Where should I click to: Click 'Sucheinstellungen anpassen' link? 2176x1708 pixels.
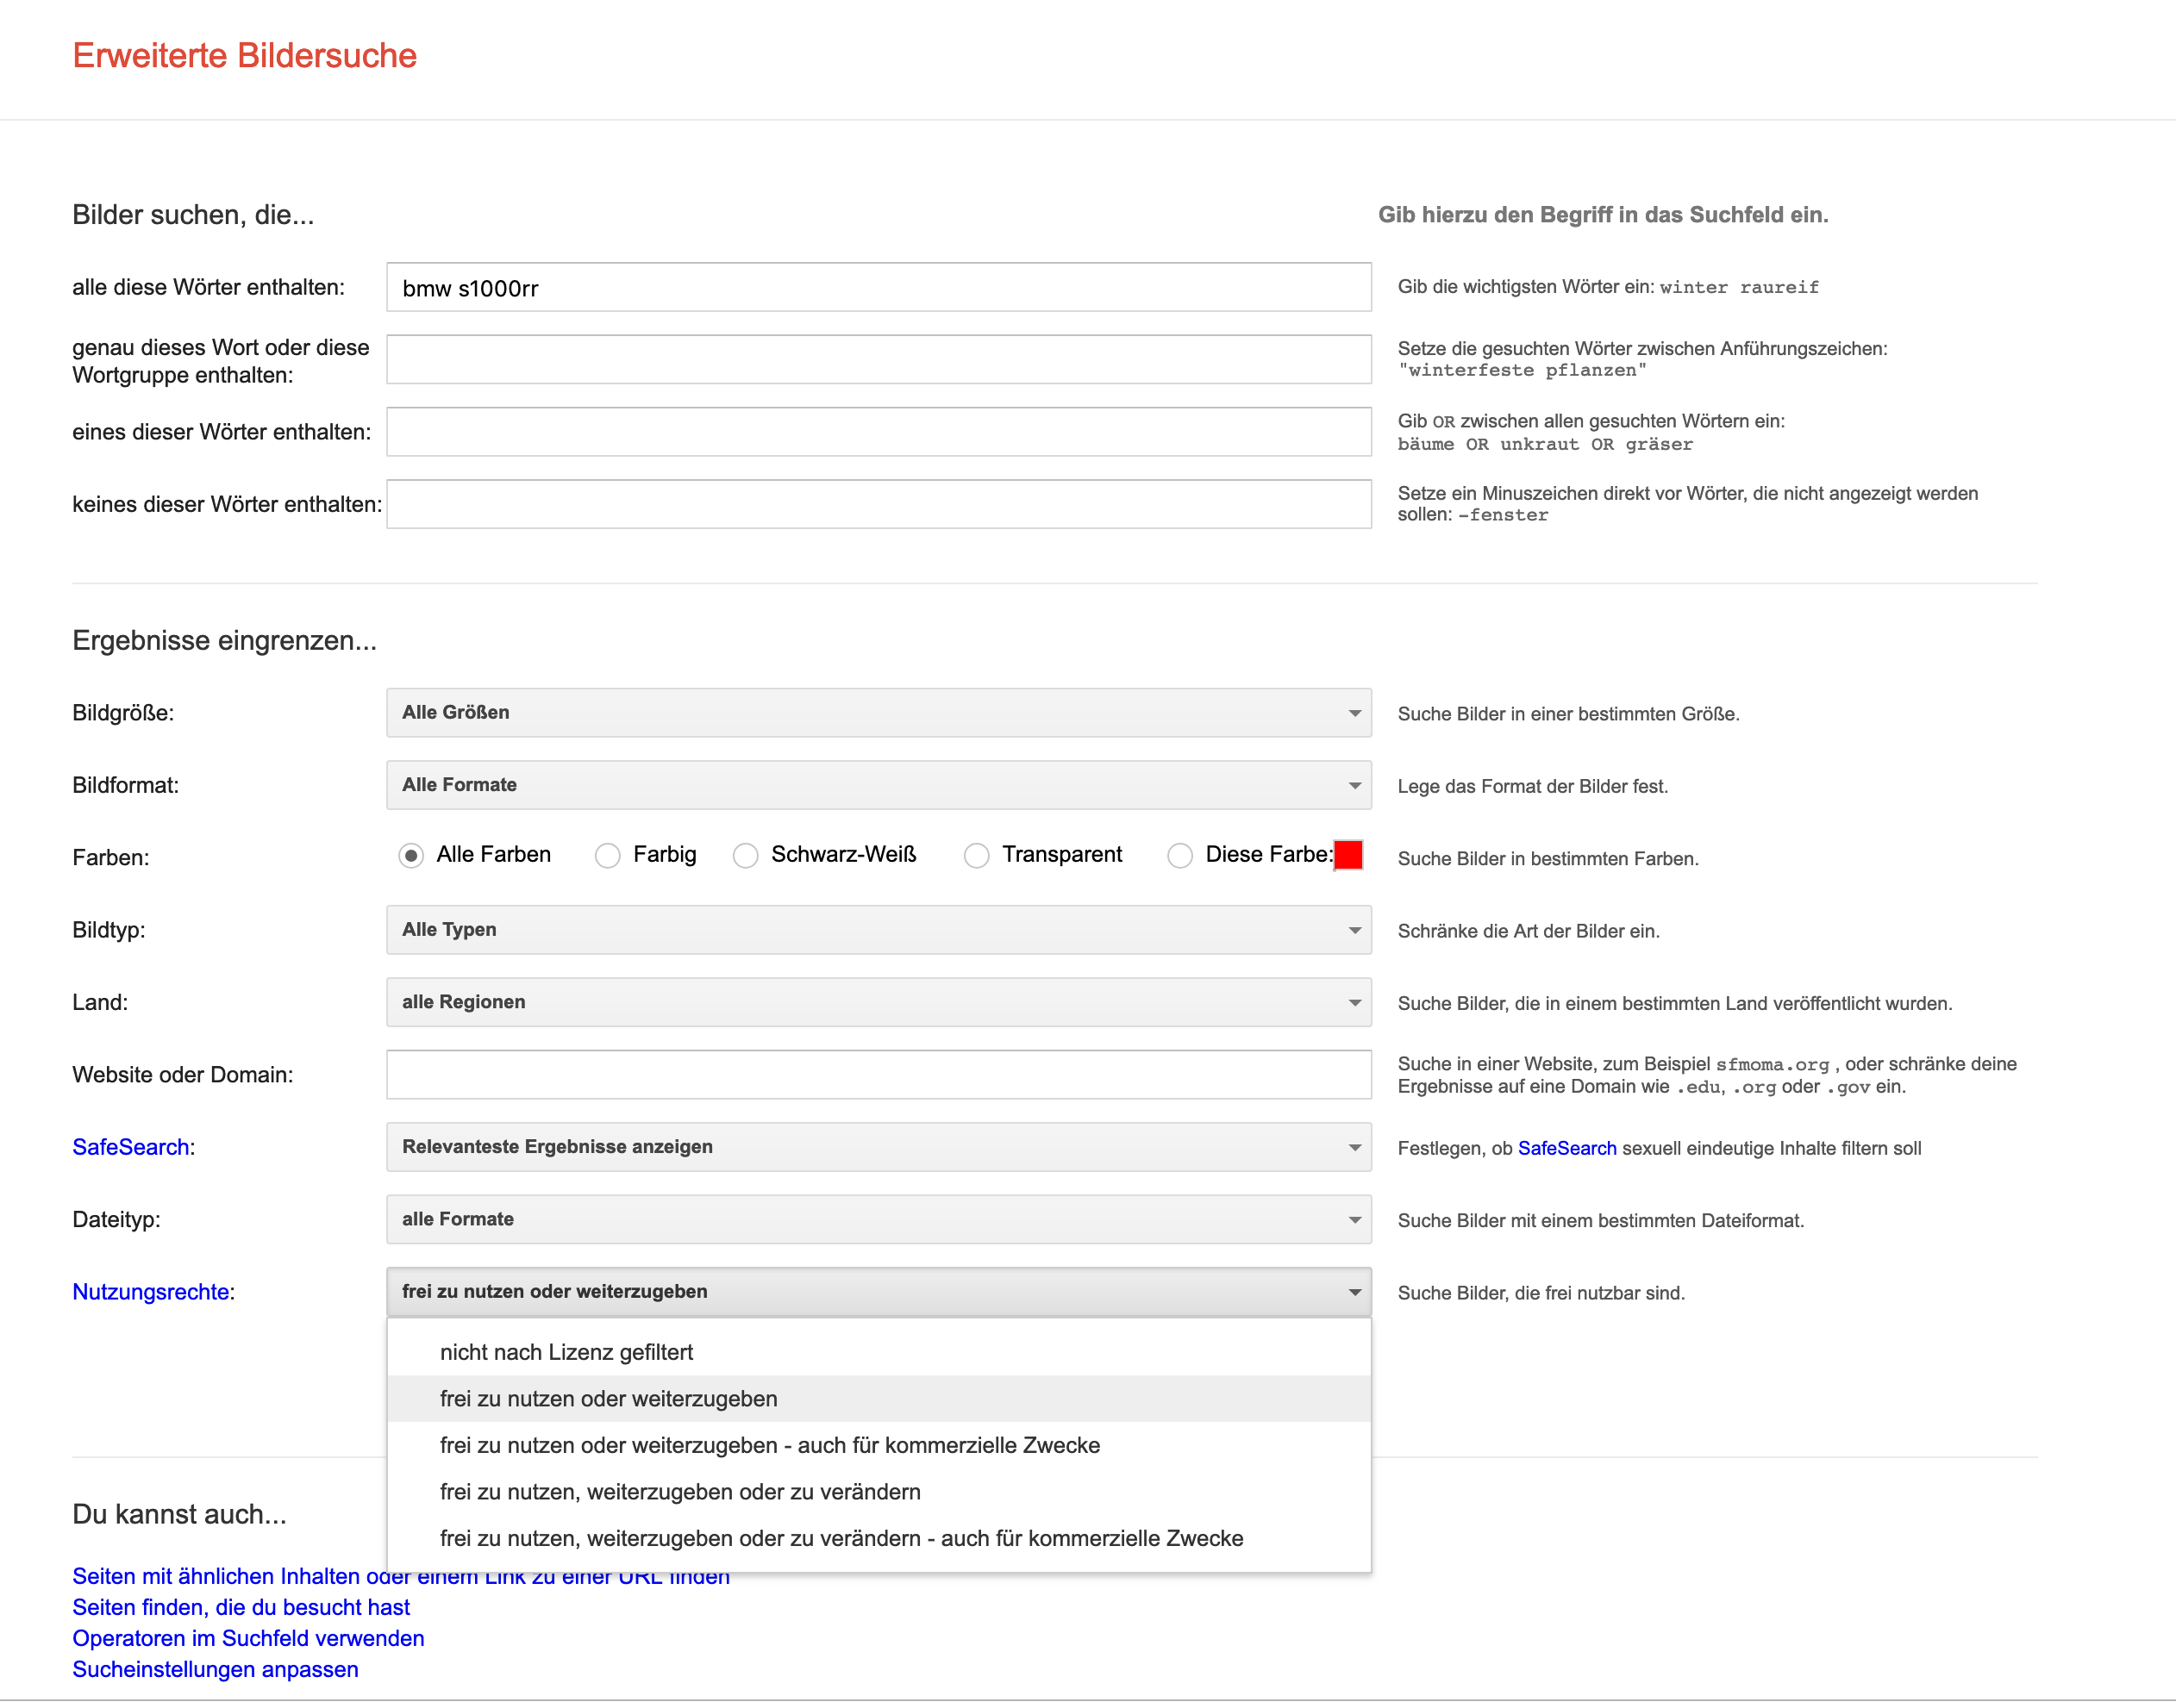click(215, 1669)
